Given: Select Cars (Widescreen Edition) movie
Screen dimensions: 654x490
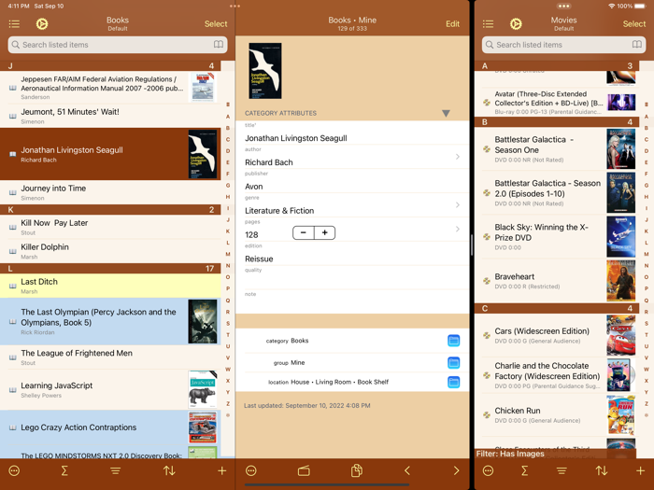Looking at the screenshot, I should [x=558, y=335].
